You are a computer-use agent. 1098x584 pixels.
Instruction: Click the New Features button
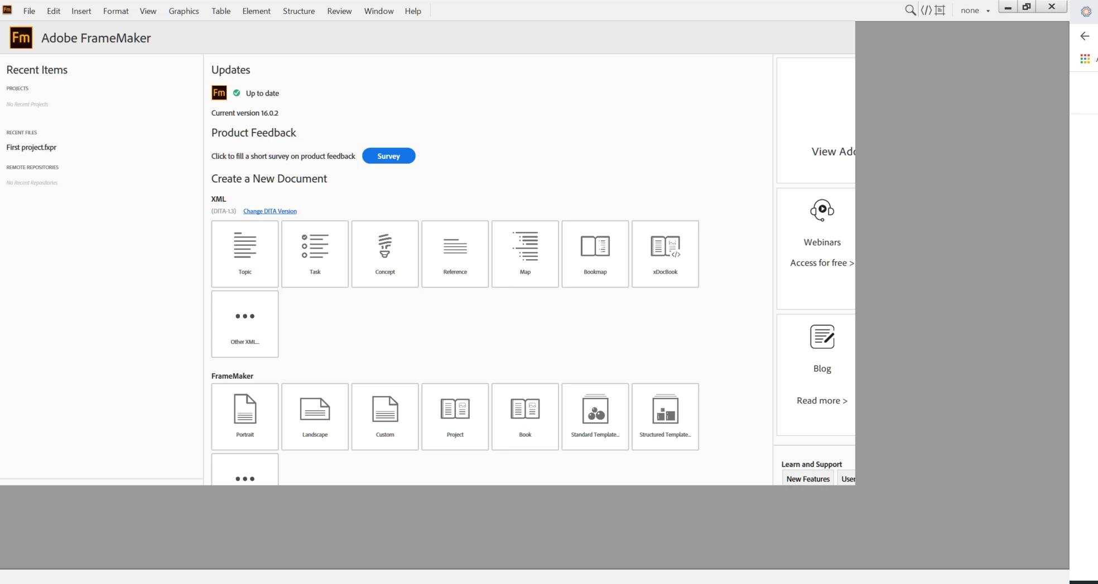tap(808, 479)
